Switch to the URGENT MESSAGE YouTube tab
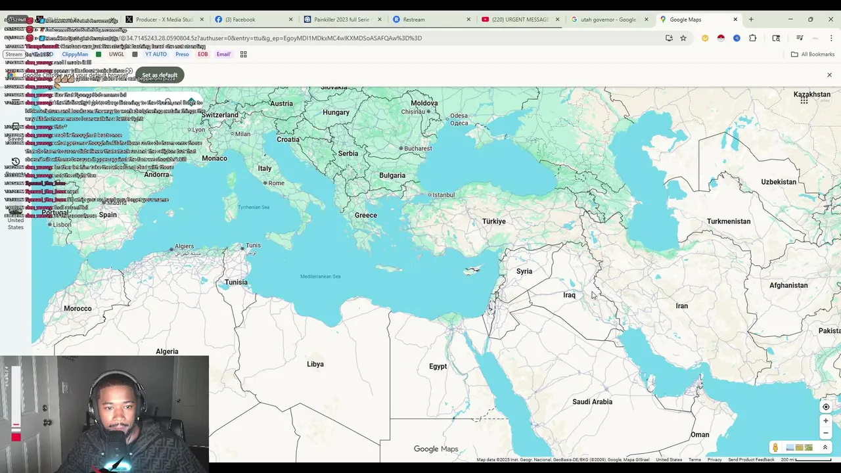841x473 pixels. coord(520,20)
